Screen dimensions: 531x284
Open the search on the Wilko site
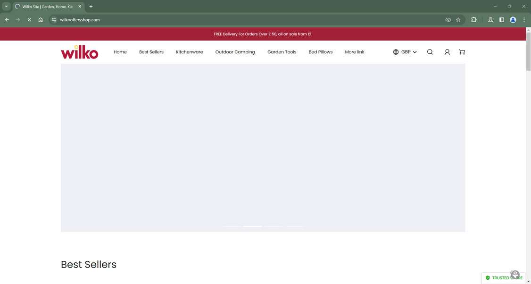(x=430, y=52)
